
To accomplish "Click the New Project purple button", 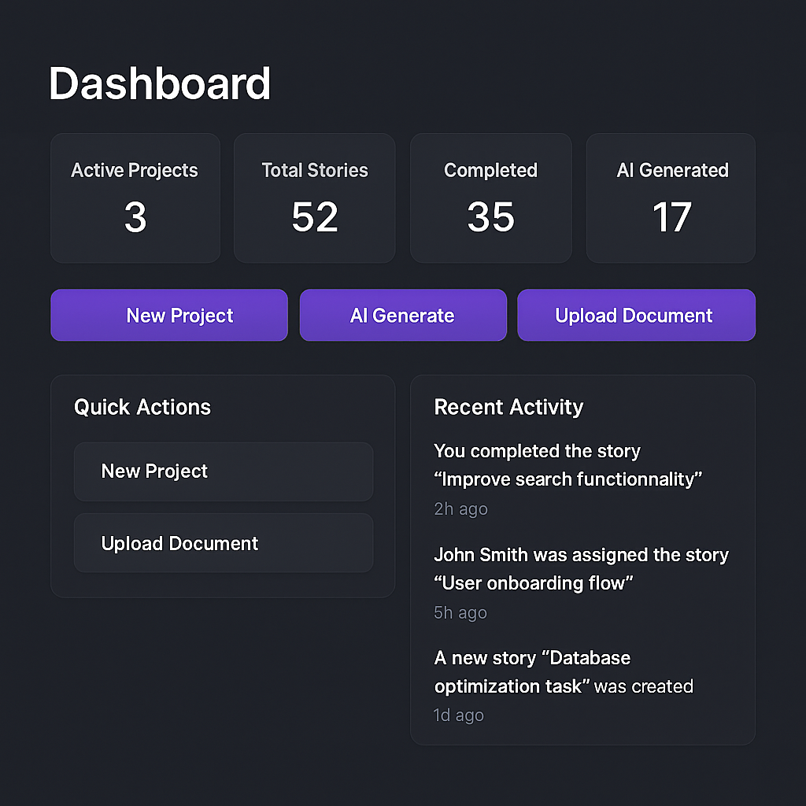I will (168, 315).
